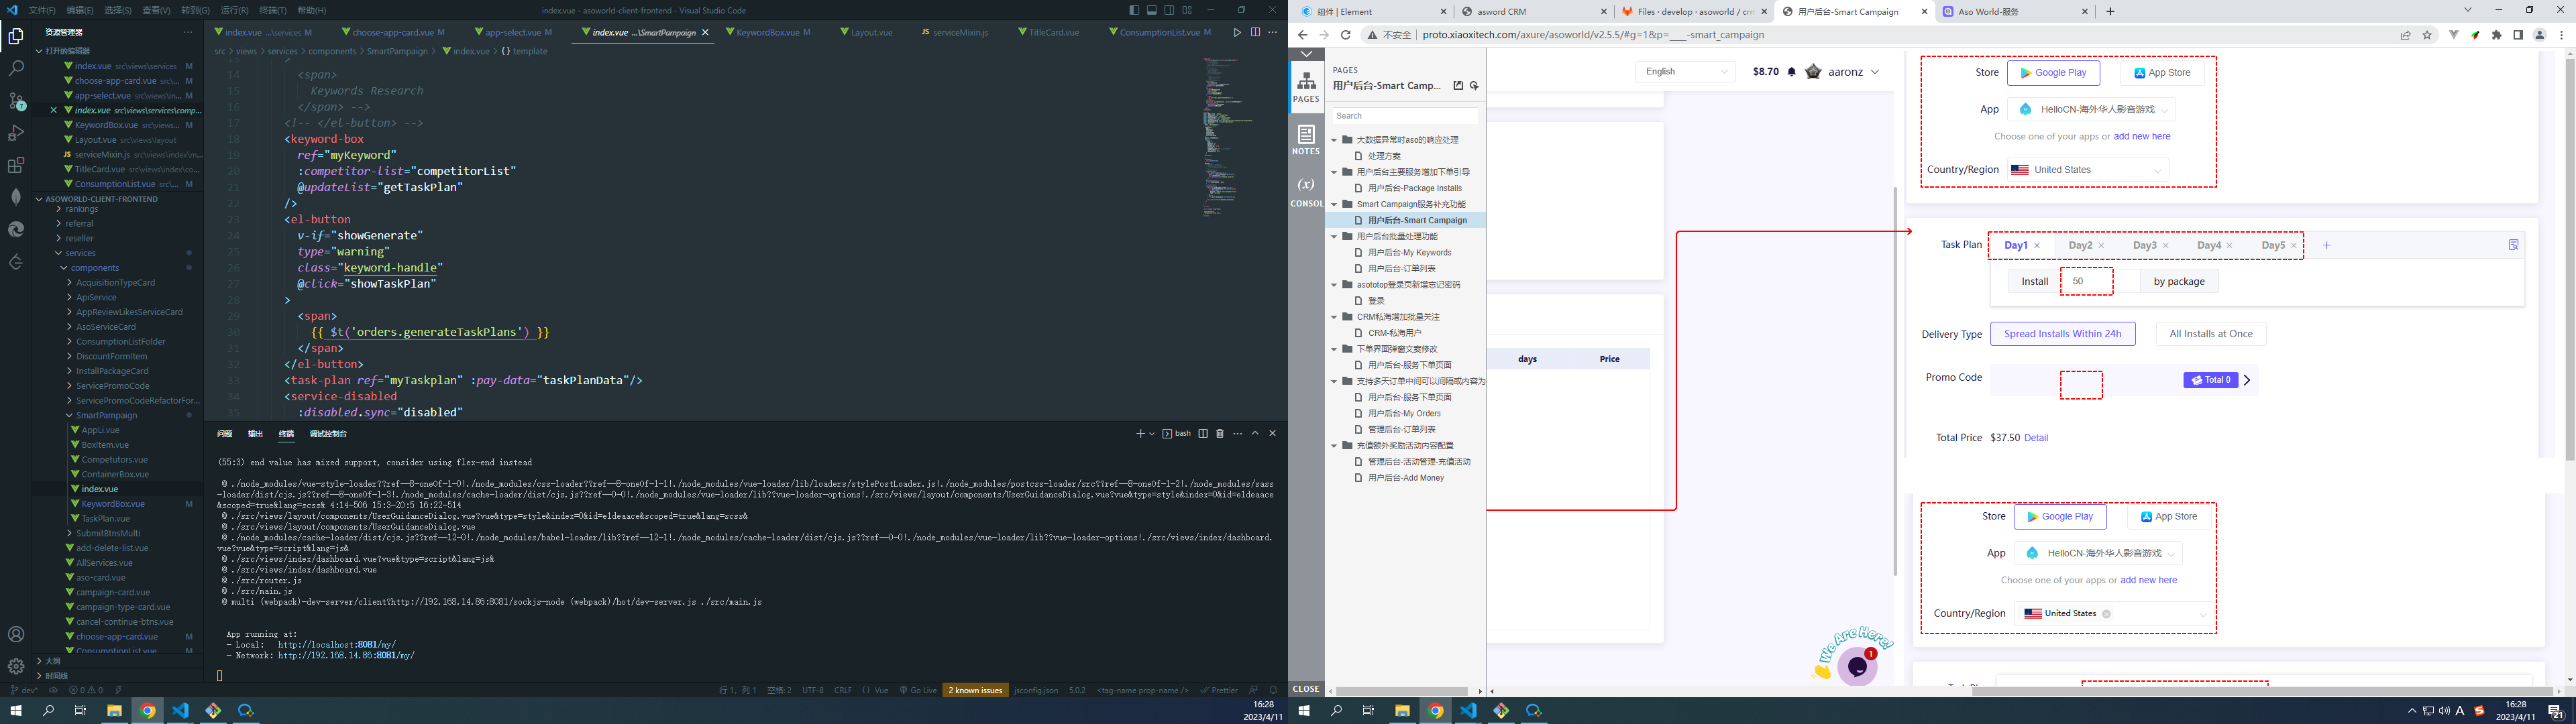Screen dimensions: 2576x724
Task: Open the Source Control view icon
Action: (x=16, y=101)
